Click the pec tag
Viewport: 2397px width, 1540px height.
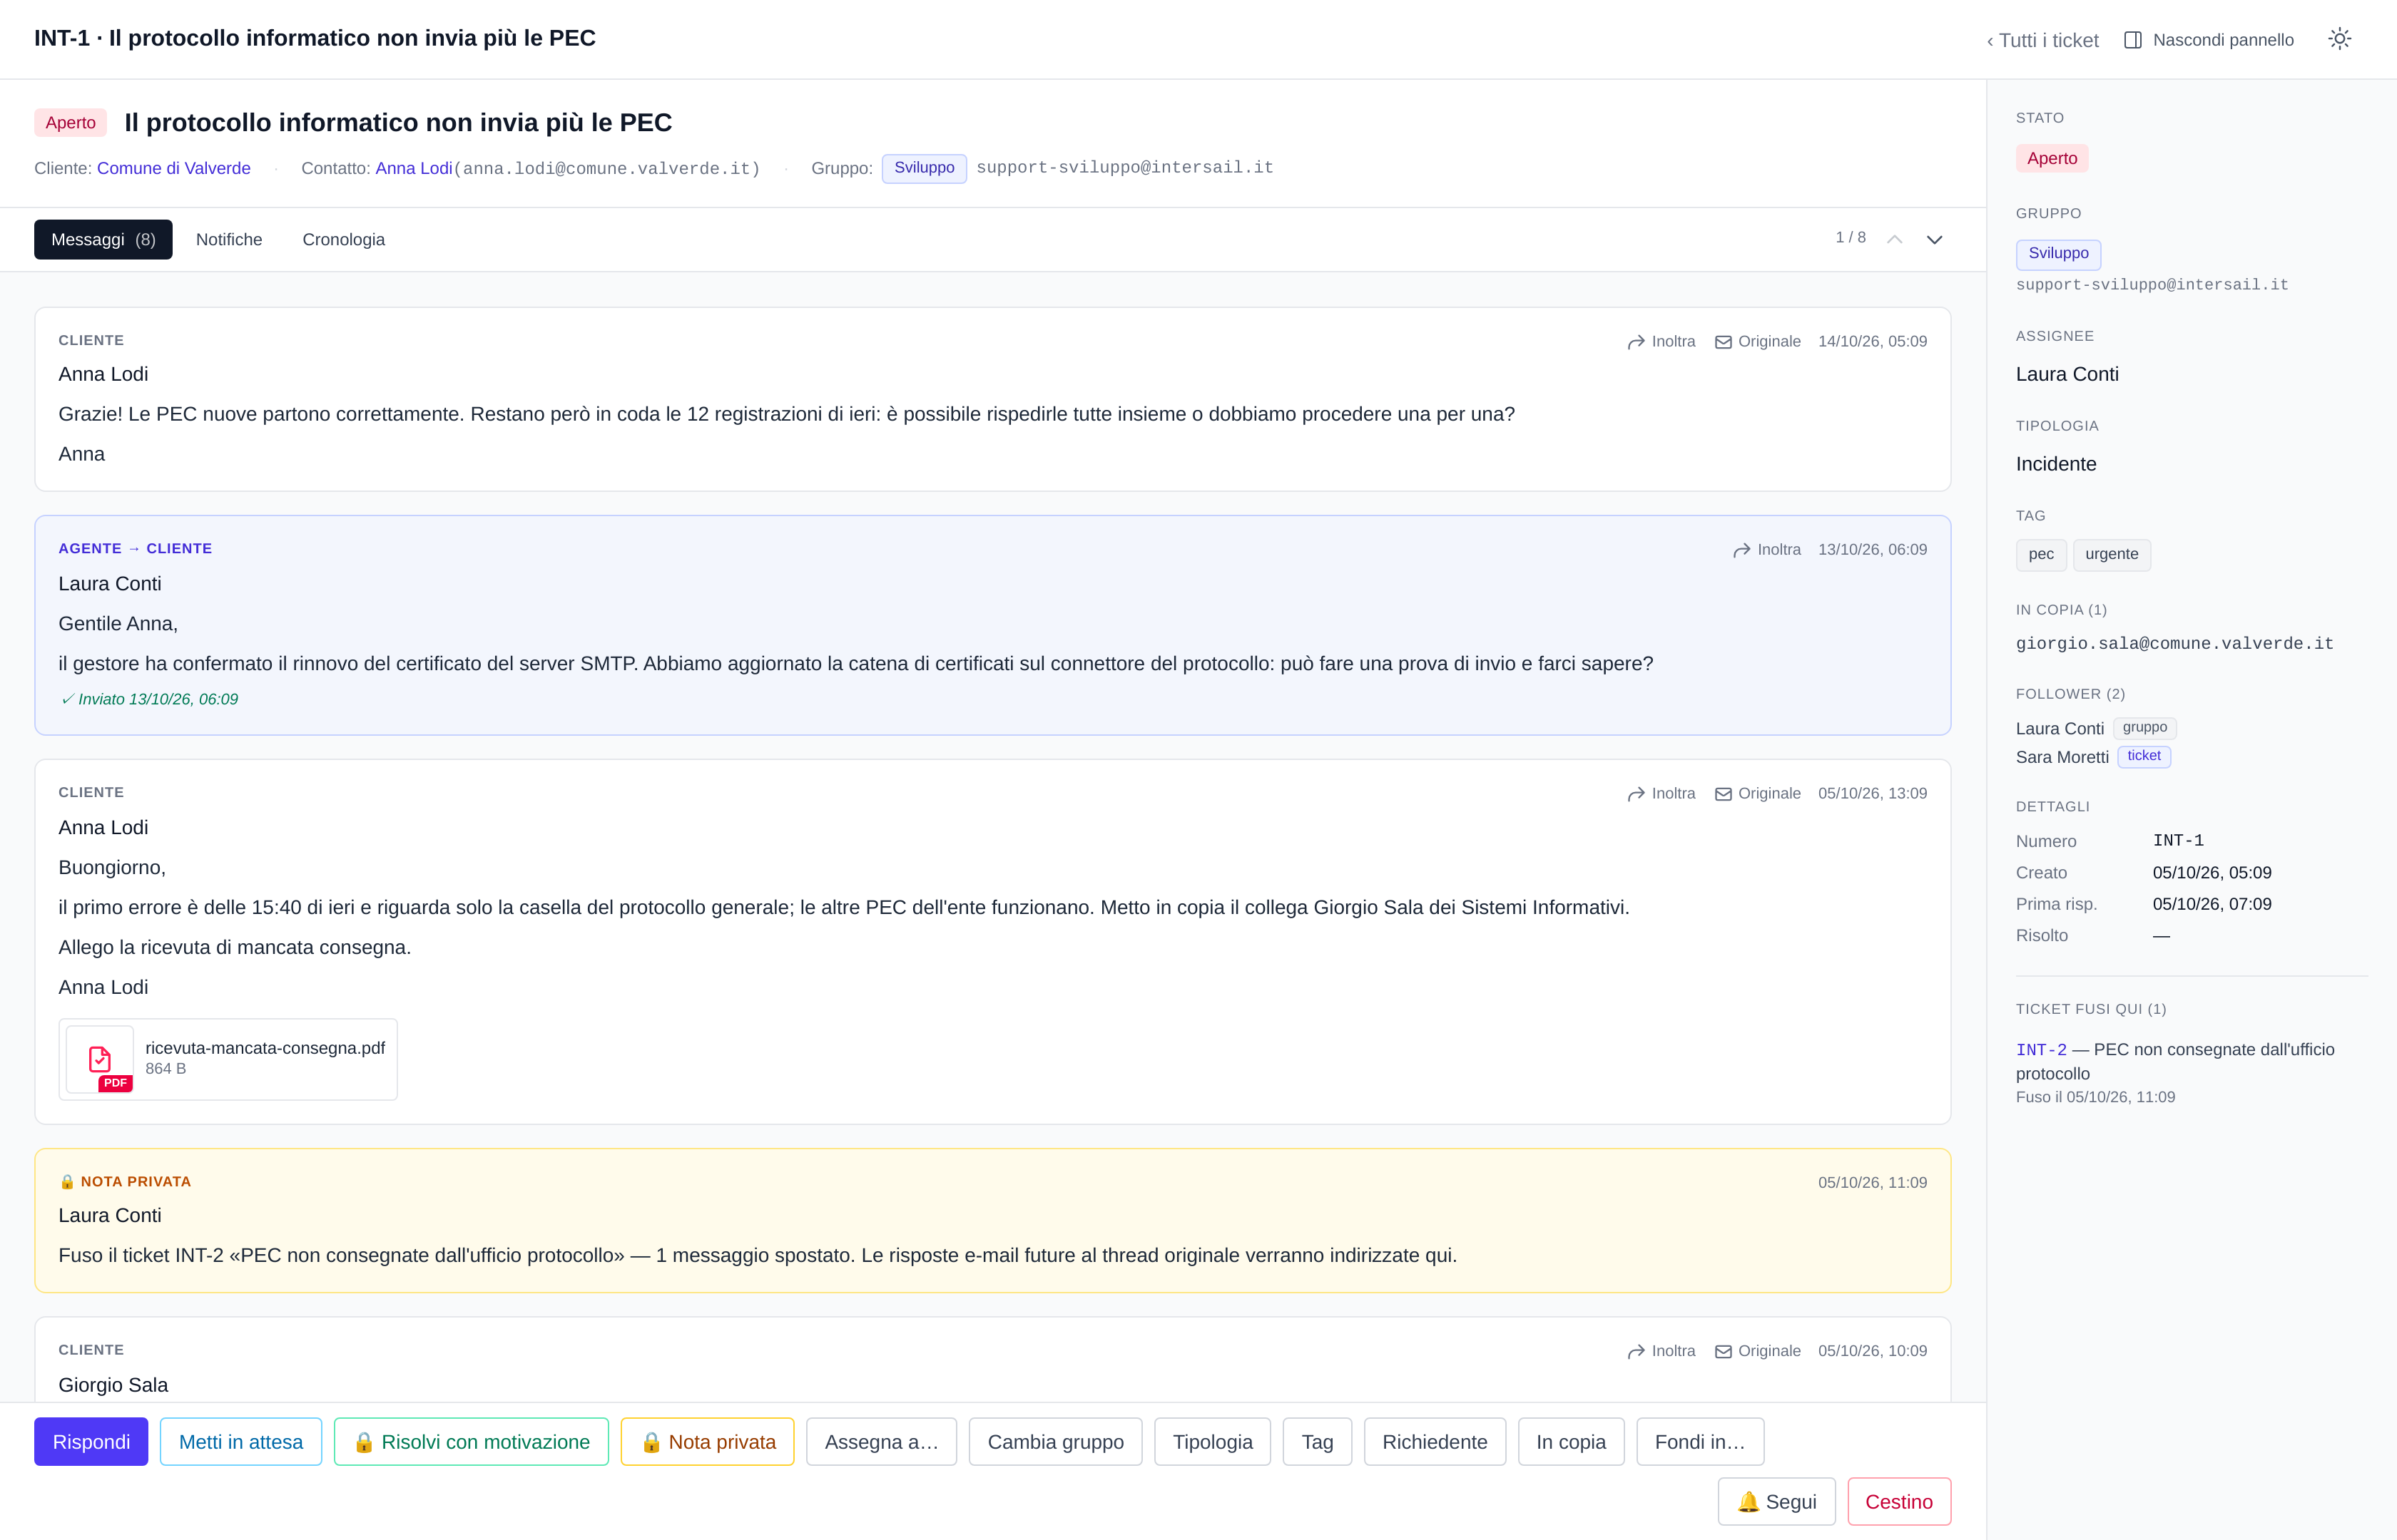2041,554
